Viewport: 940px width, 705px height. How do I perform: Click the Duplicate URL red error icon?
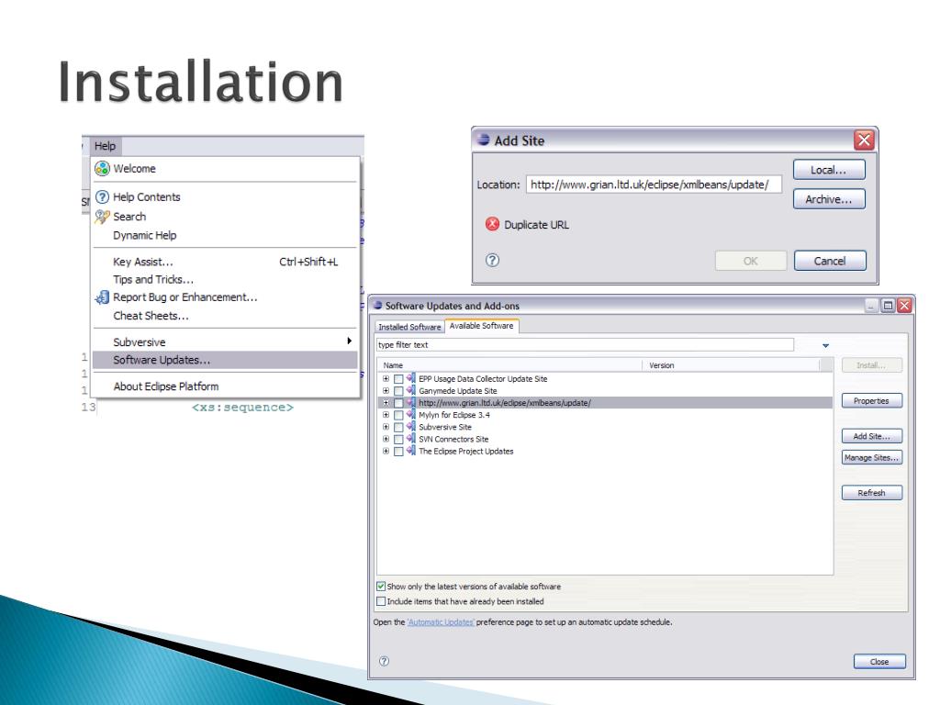coord(492,224)
